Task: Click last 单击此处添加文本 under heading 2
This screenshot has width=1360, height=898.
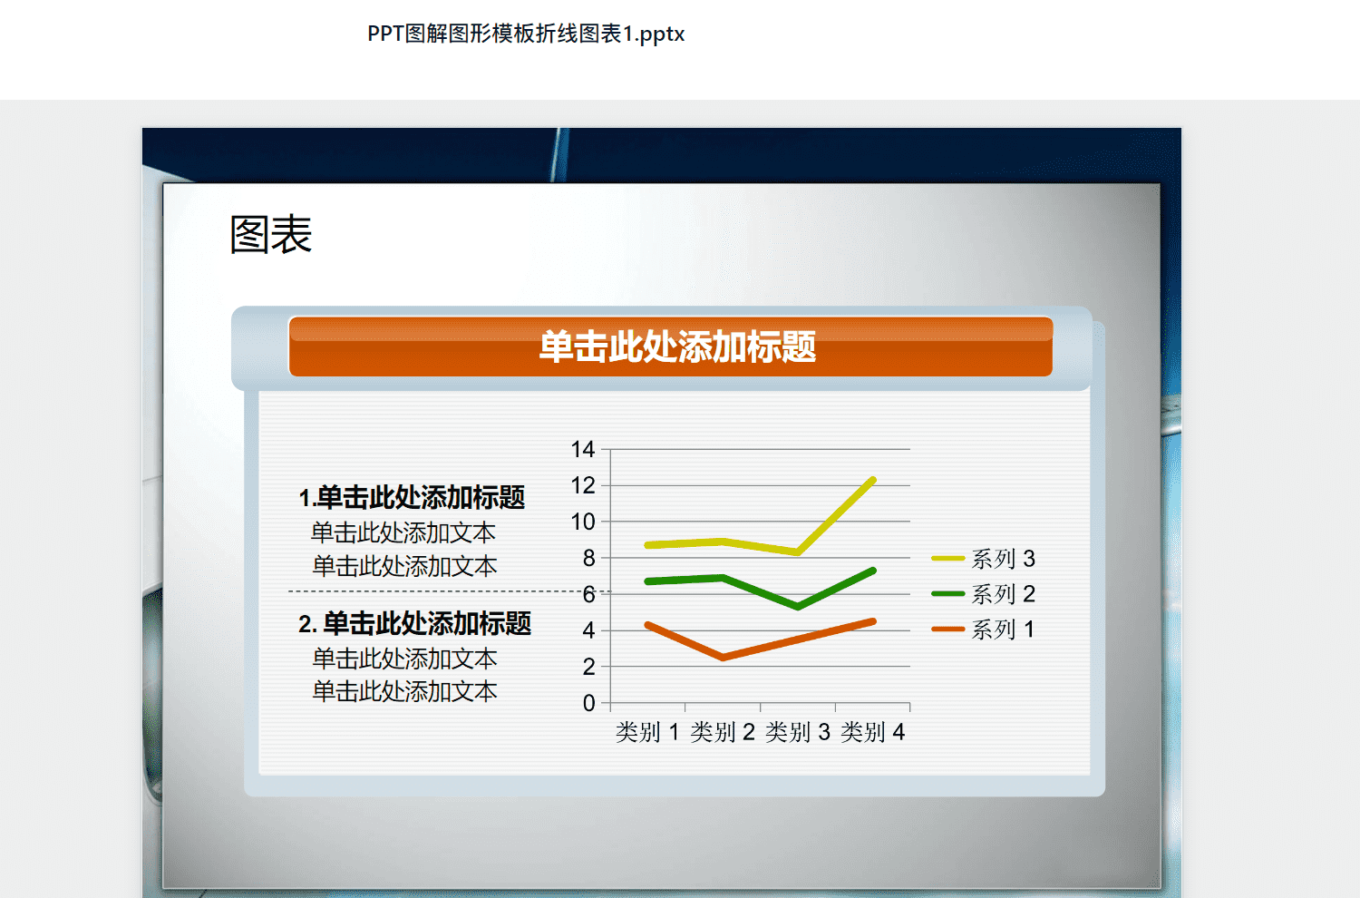Action: [x=404, y=691]
